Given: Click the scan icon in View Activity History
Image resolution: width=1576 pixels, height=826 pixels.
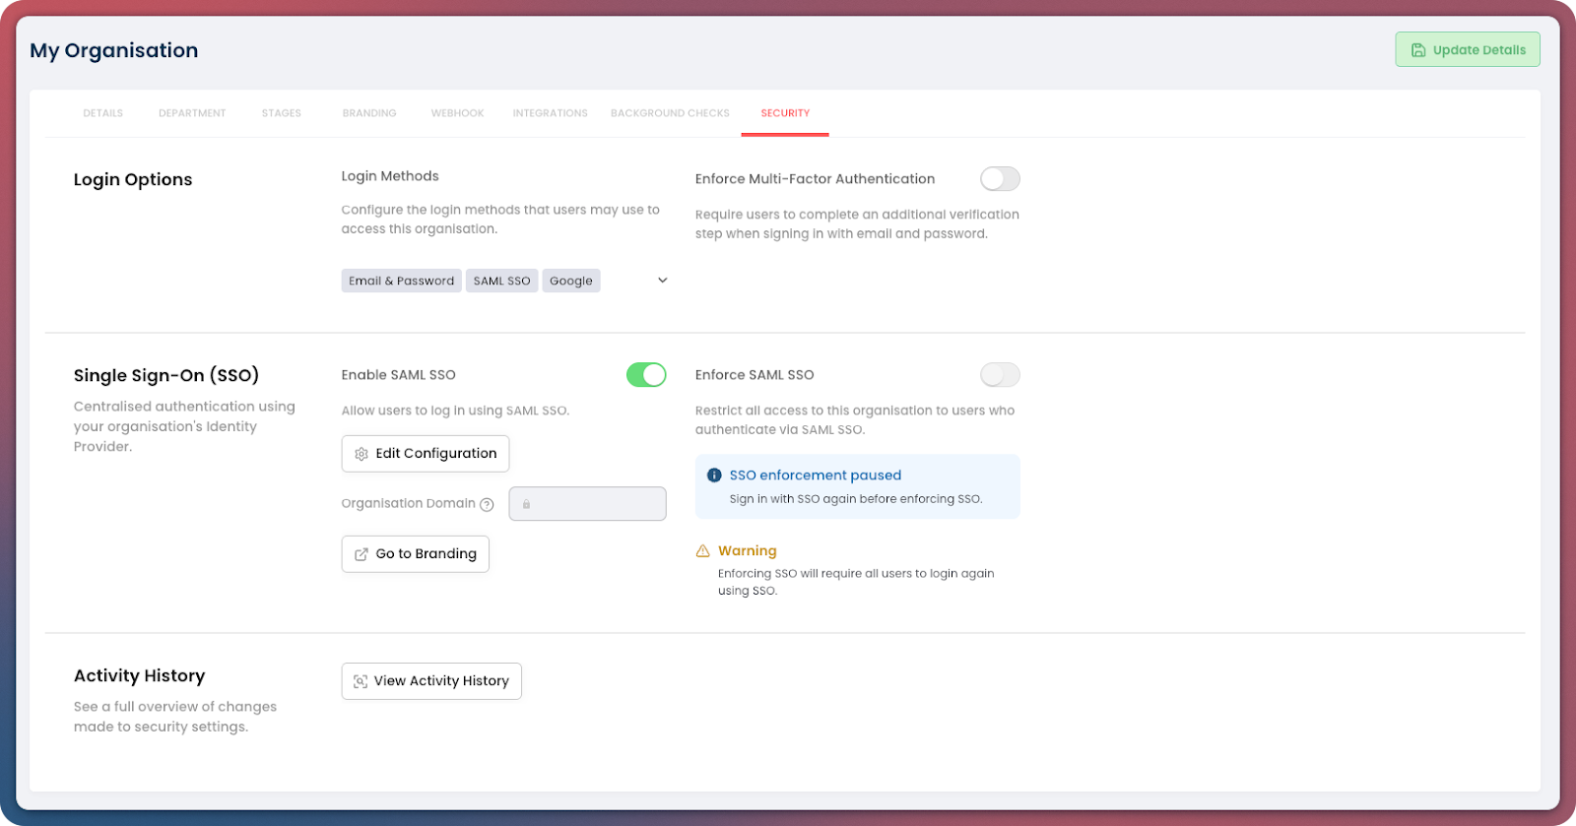Looking at the screenshot, I should tap(361, 681).
